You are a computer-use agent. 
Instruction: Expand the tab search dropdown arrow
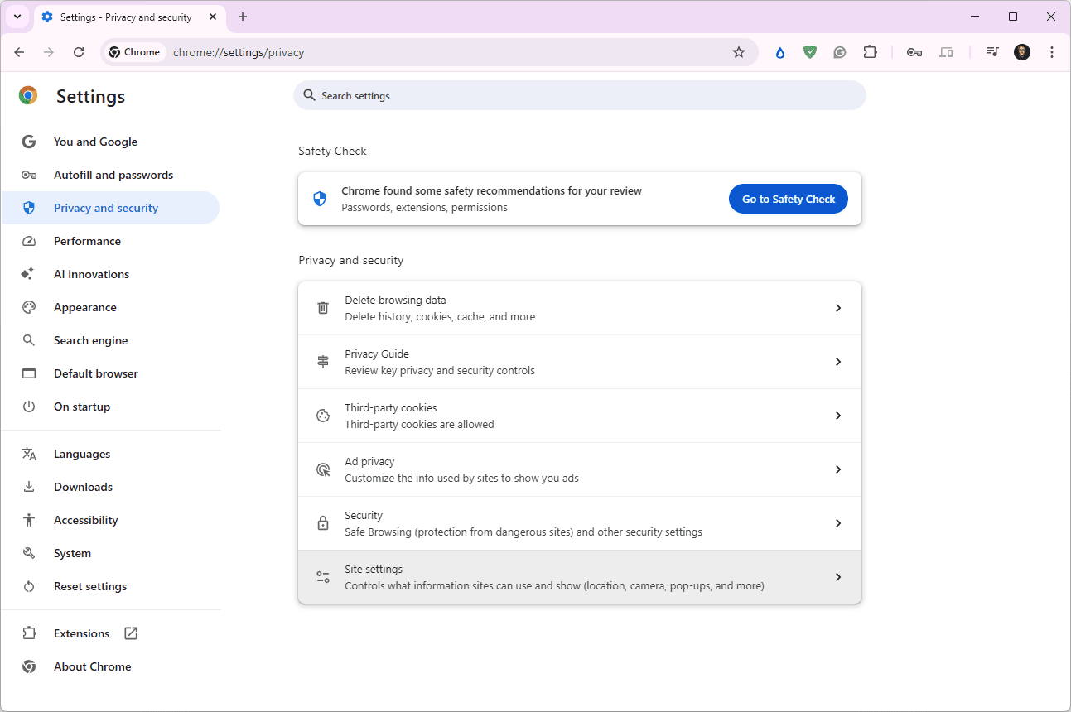coord(17,17)
